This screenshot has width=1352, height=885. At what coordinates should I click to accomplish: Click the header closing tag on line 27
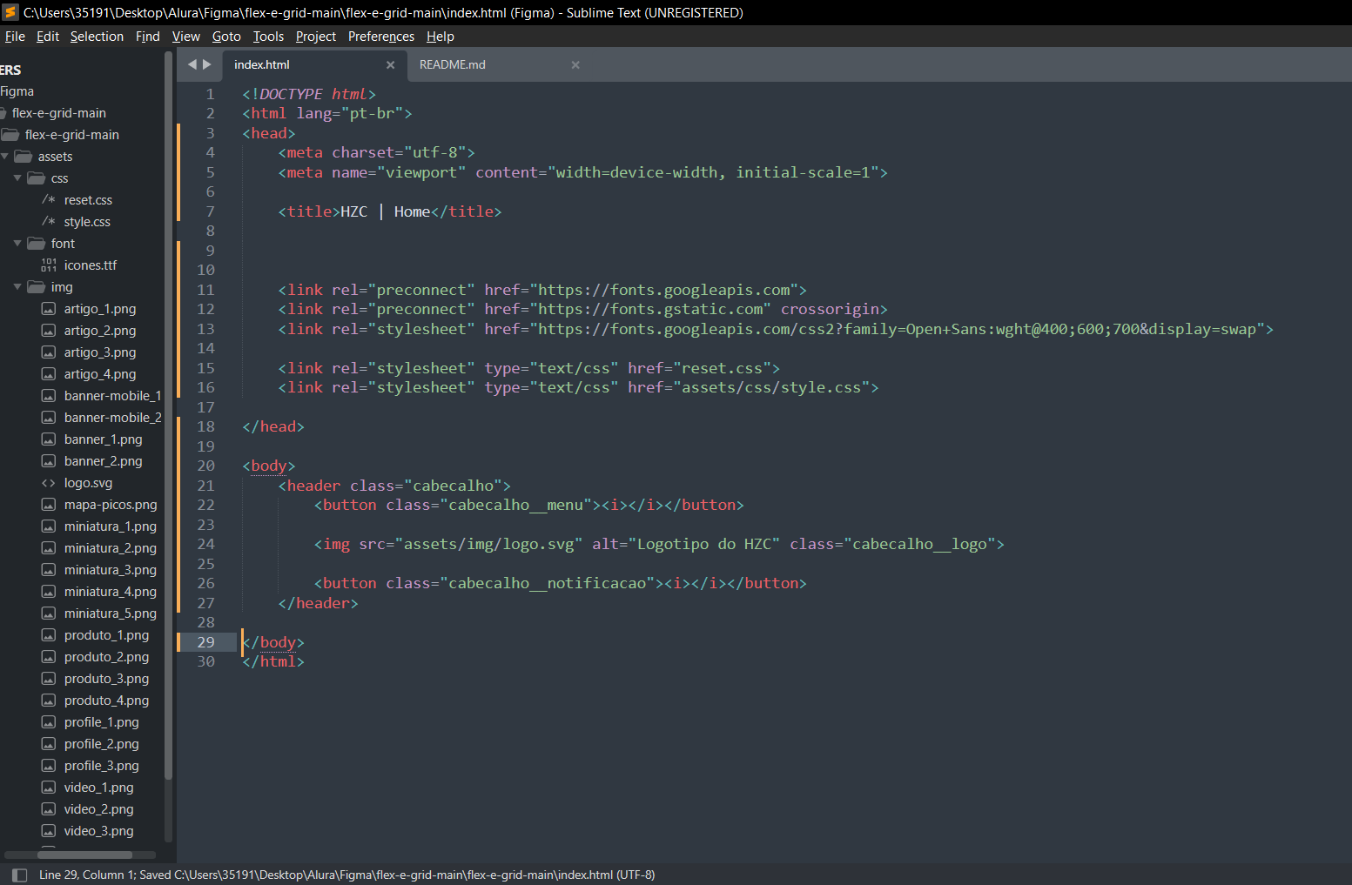click(x=318, y=603)
